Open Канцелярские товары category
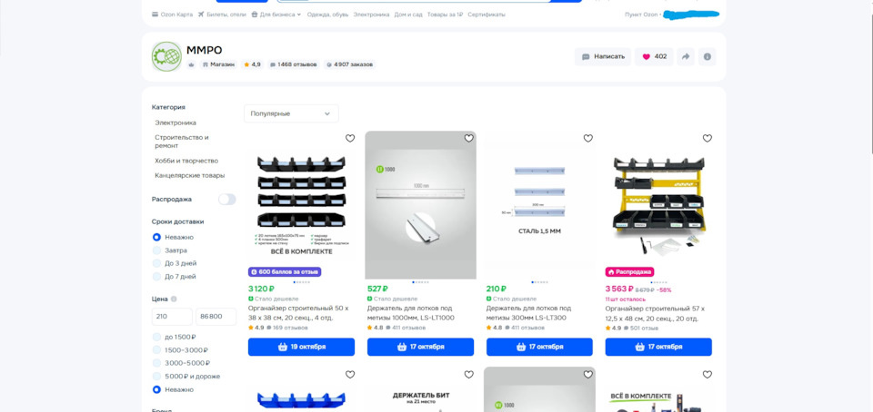 coord(190,175)
